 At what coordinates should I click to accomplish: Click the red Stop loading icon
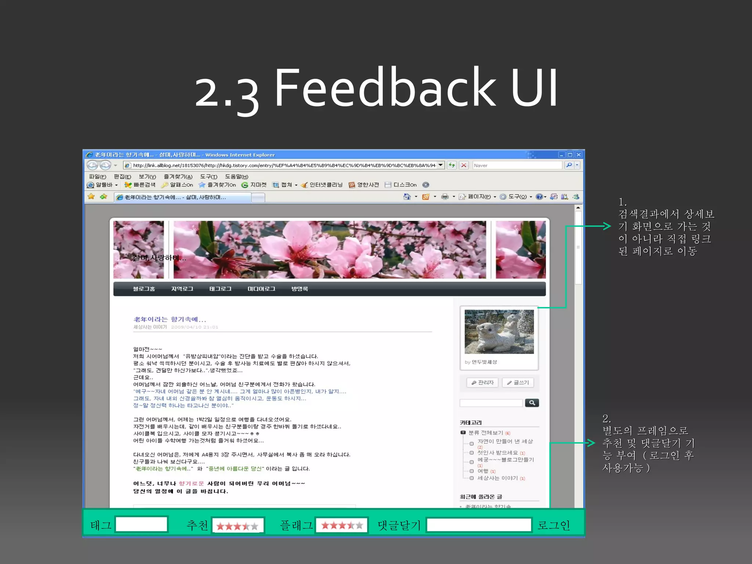464,165
